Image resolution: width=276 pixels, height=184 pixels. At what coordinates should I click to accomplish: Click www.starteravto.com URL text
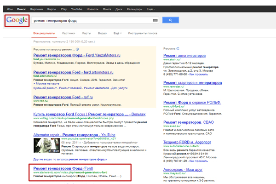[70, 172]
